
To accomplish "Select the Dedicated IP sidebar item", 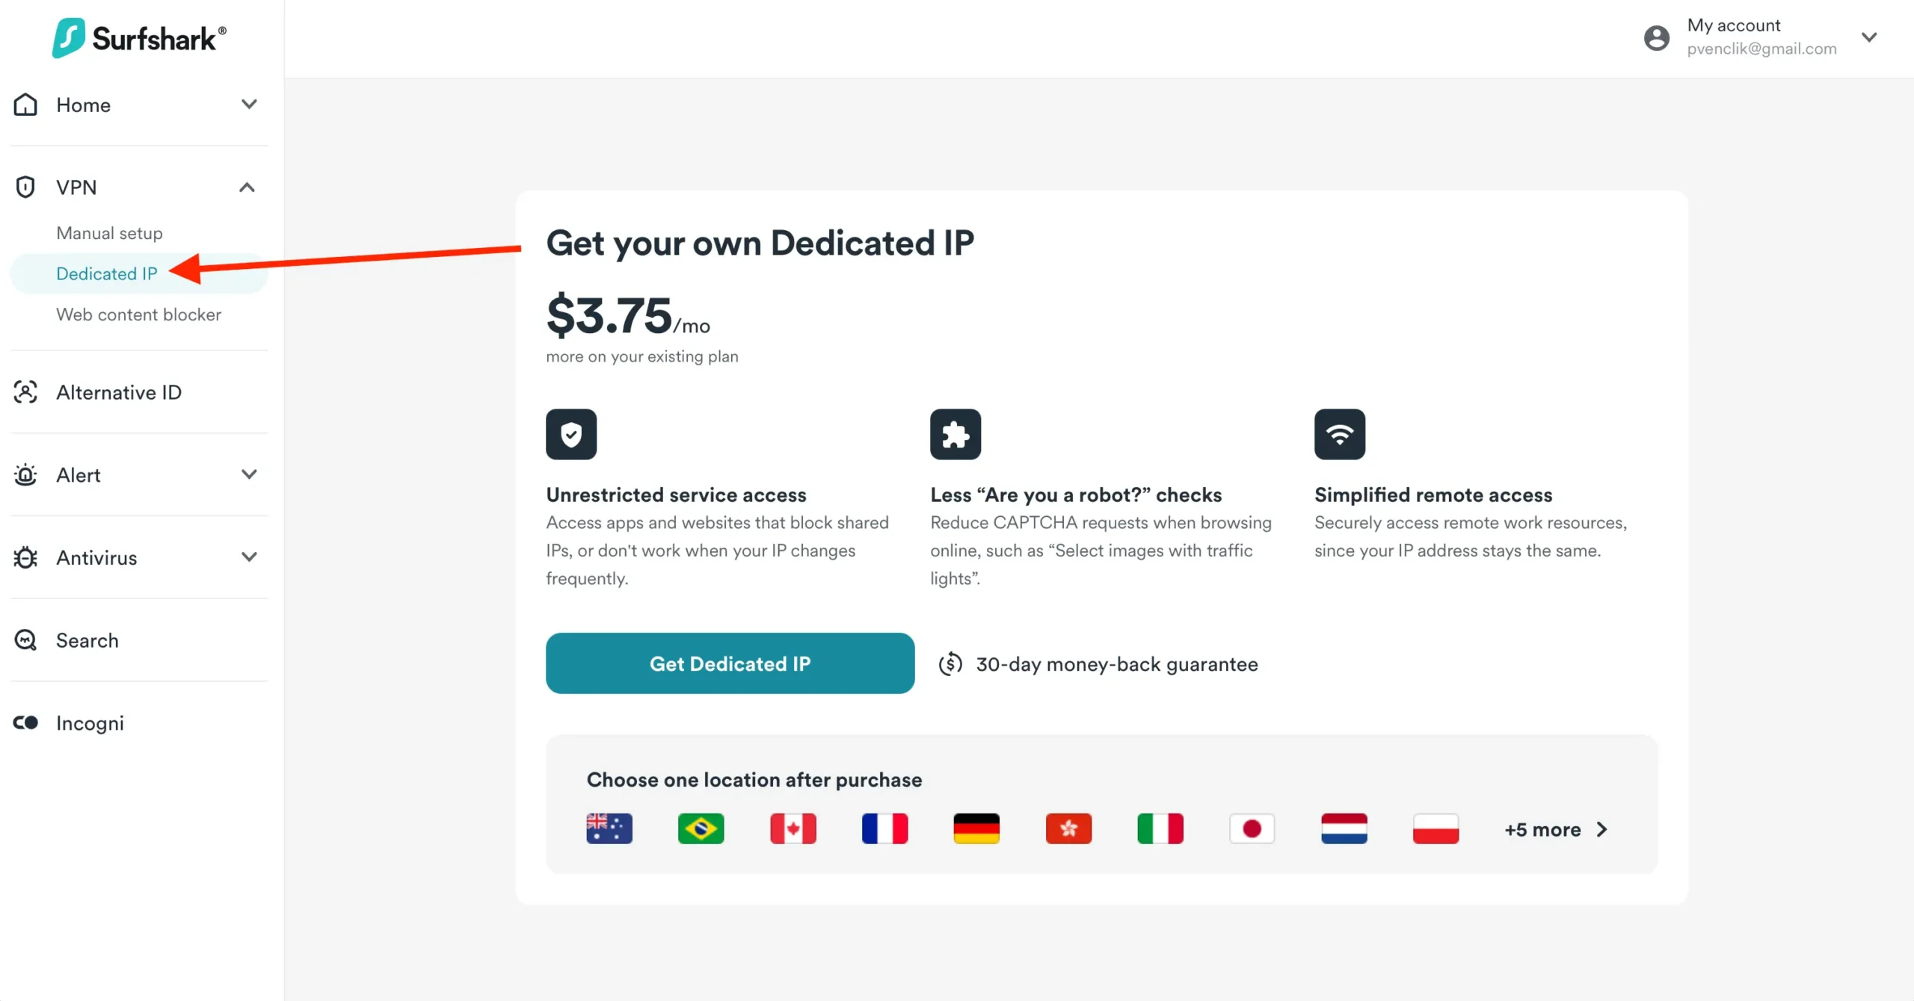I will [x=107, y=273].
